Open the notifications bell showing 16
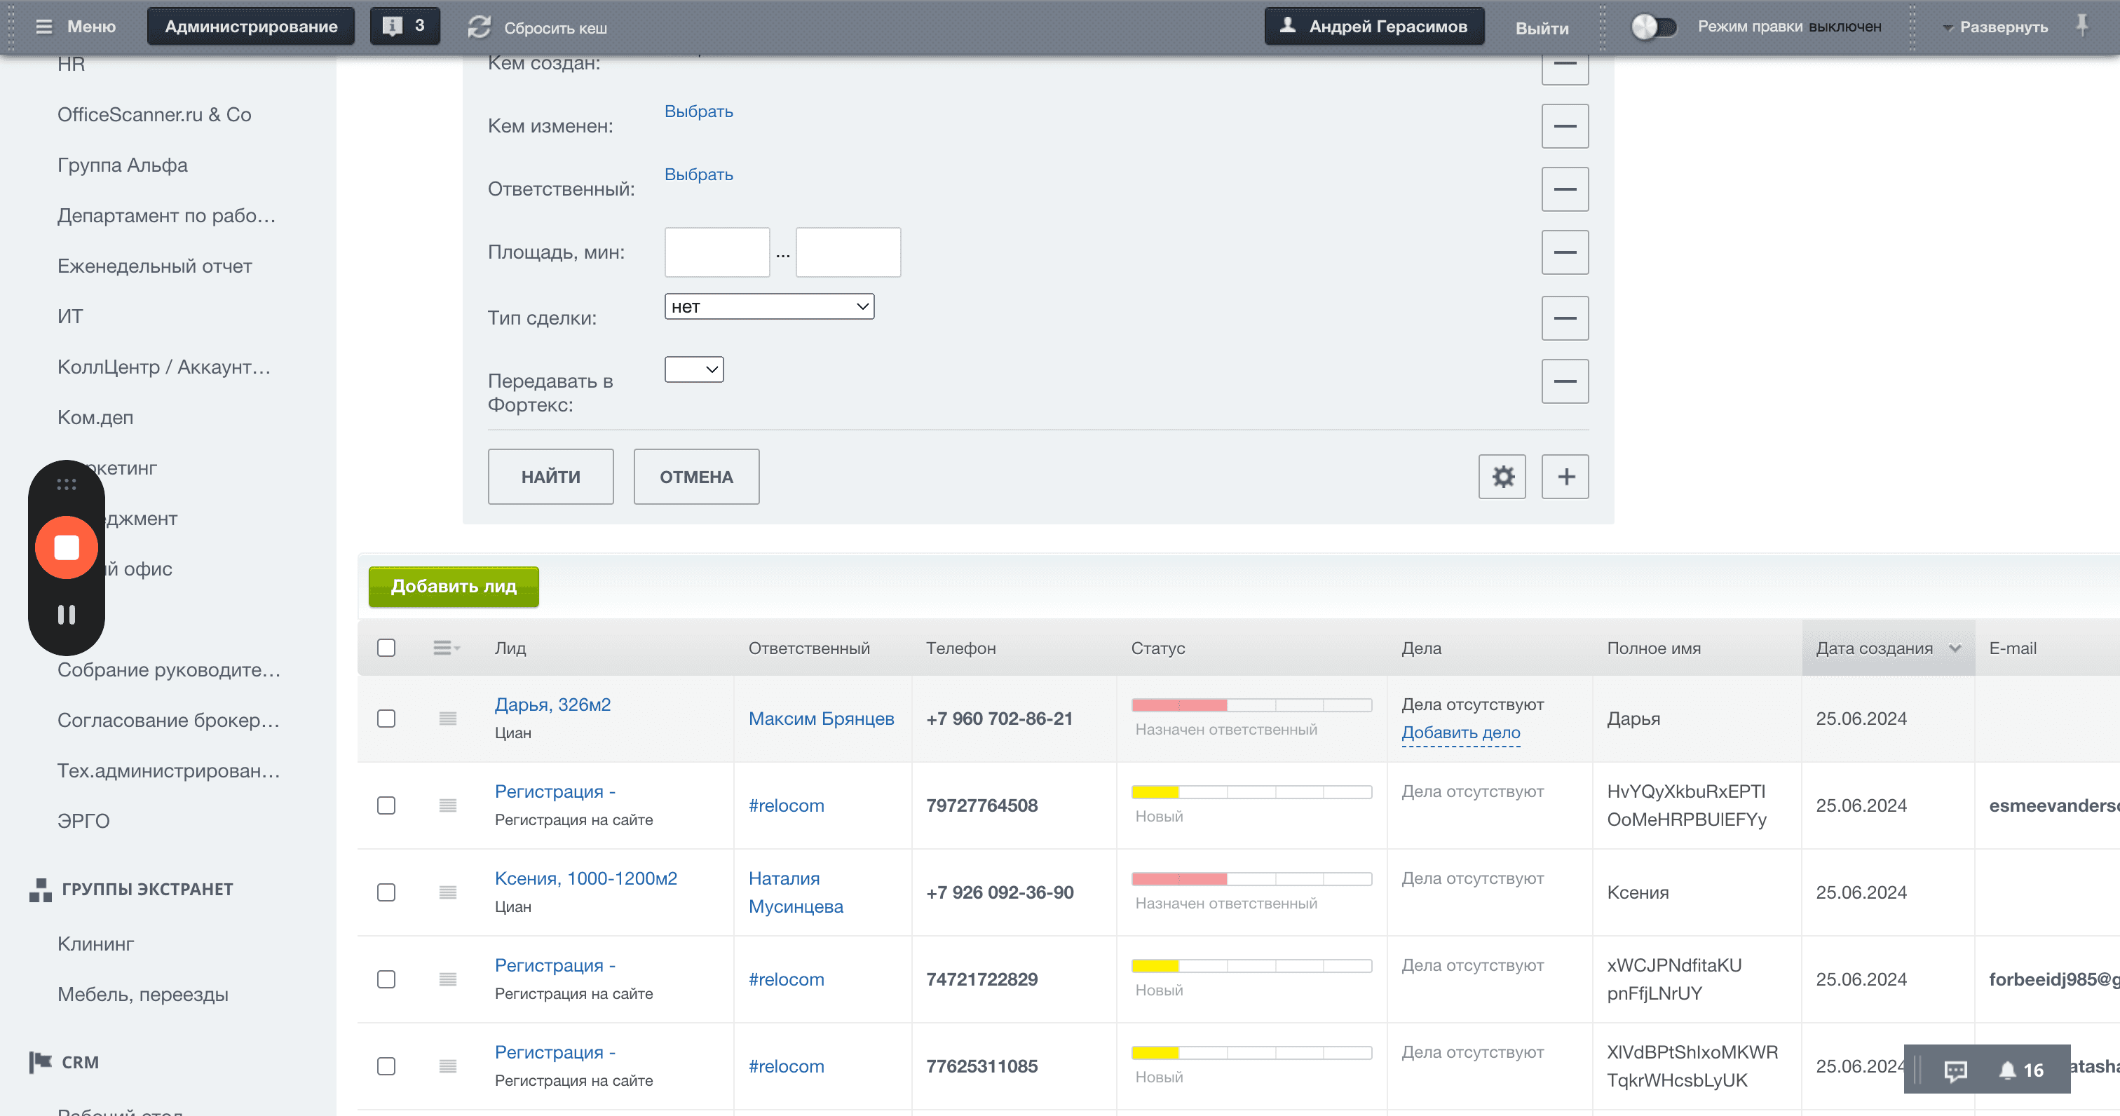This screenshot has height=1116, width=2120. [x=2021, y=1070]
